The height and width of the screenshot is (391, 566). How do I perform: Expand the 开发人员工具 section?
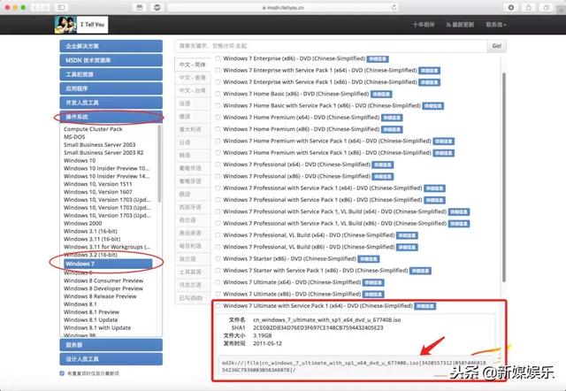click(x=111, y=103)
